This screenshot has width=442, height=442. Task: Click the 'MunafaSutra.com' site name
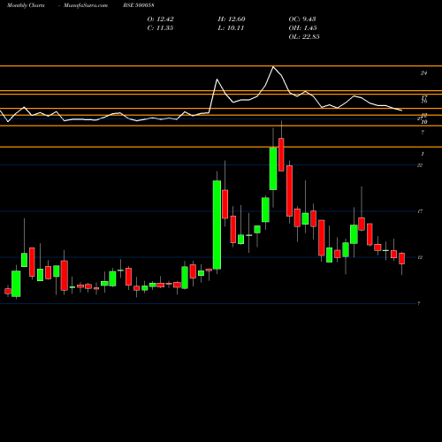pos(86,5)
